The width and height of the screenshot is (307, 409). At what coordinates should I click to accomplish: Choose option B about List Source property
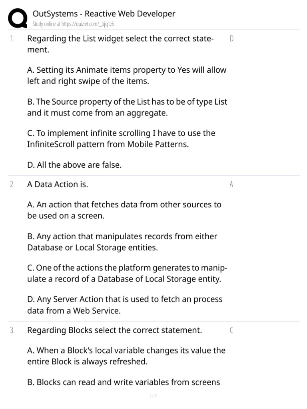[x=127, y=107]
